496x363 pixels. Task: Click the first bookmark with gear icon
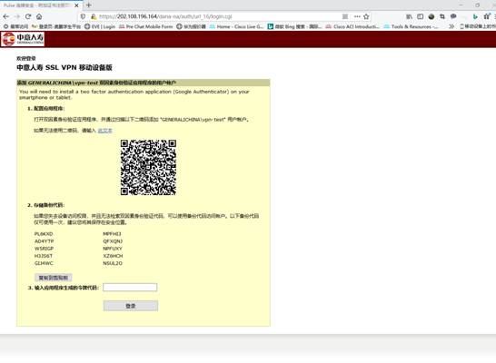[15, 26]
